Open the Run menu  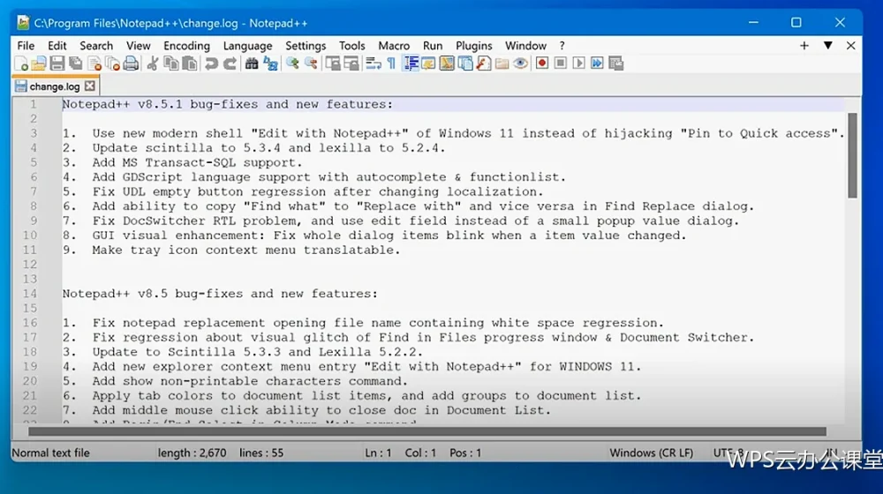[433, 46]
